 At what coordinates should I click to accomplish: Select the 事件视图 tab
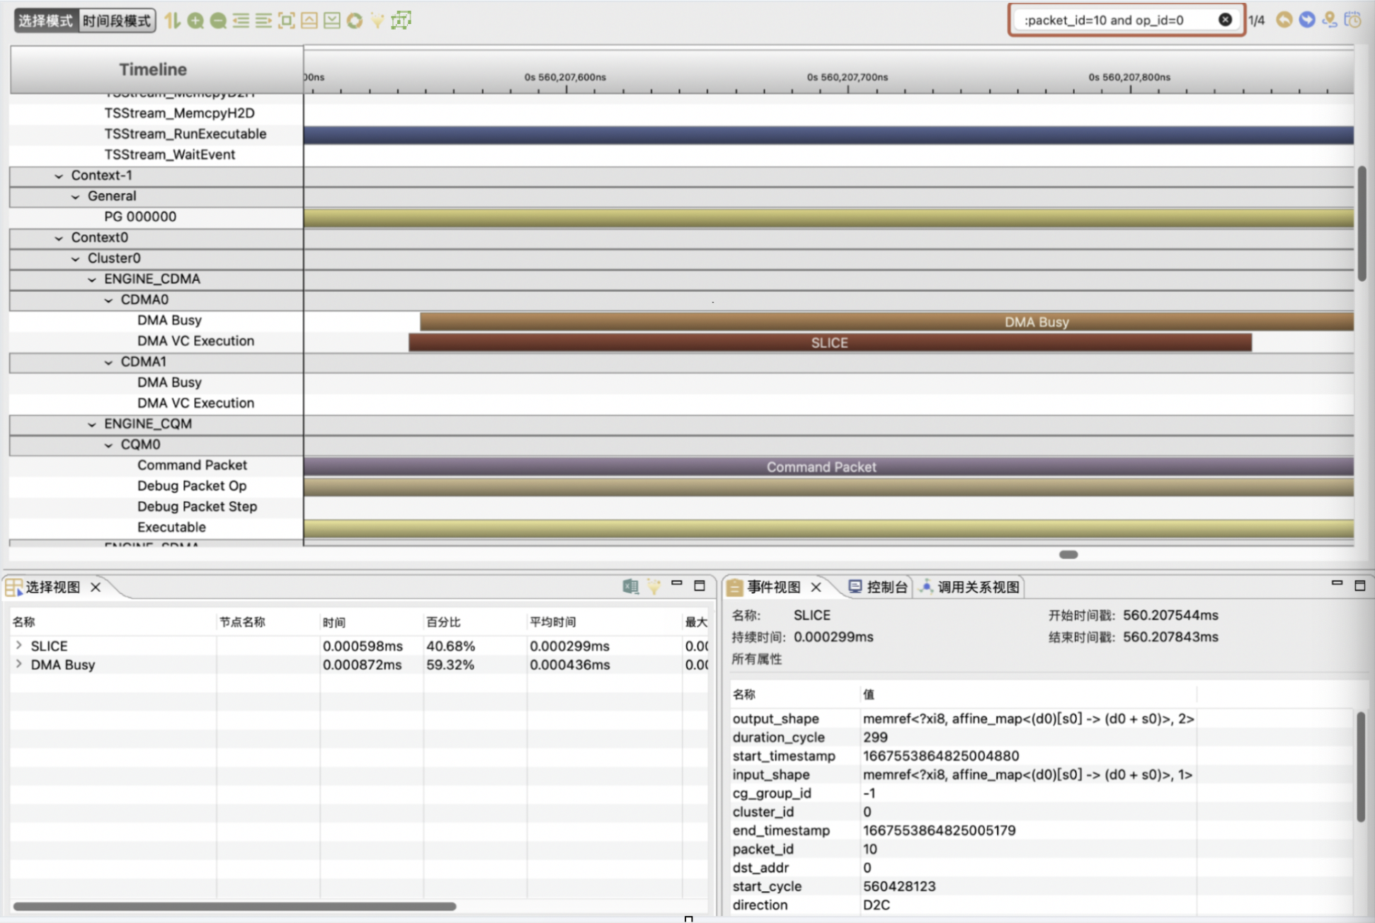[774, 587]
